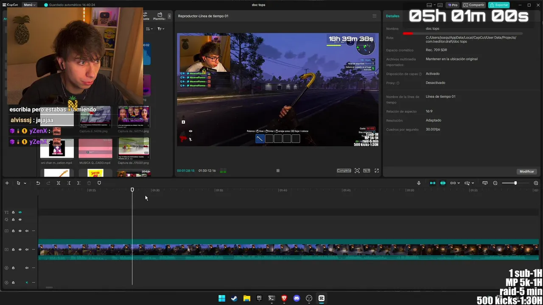Delete the portion left of playhead
This screenshot has height=305, width=543.
point(69,183)
